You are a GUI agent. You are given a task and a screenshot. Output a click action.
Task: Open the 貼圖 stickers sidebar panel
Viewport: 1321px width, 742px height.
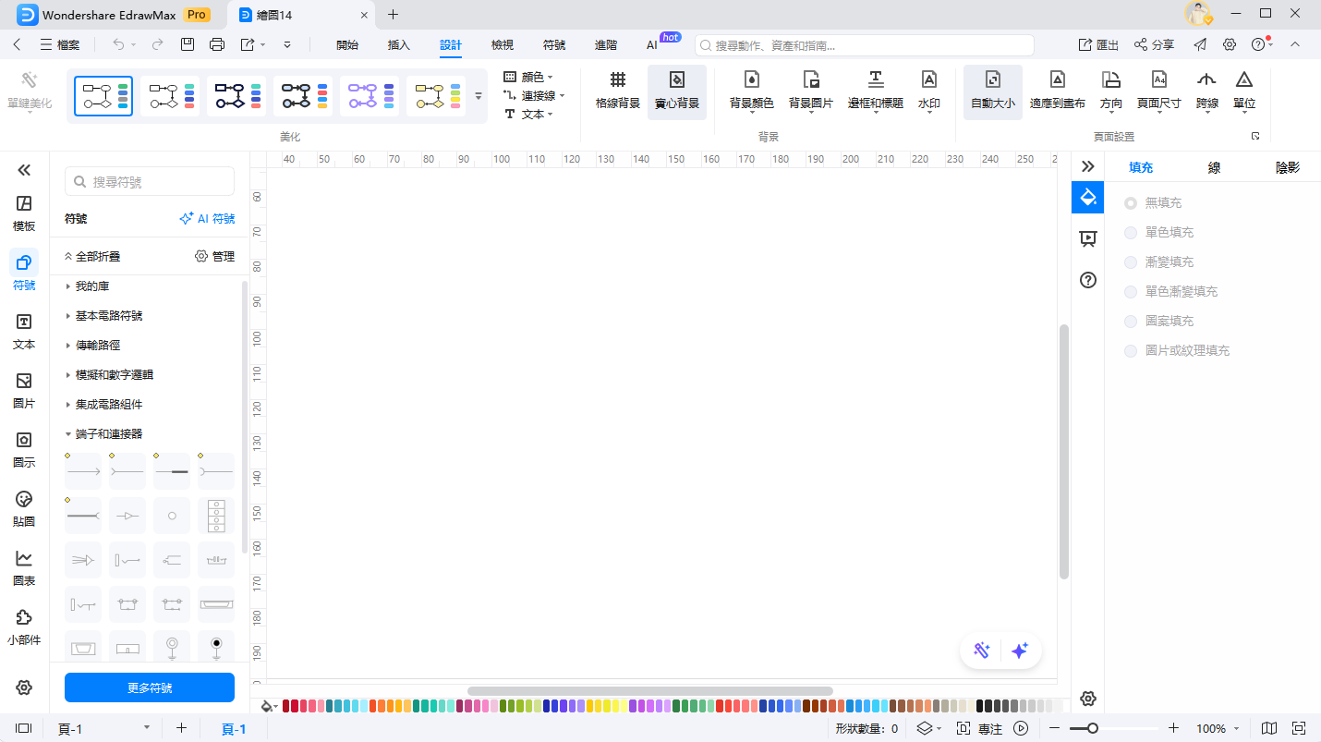[24, 508]
